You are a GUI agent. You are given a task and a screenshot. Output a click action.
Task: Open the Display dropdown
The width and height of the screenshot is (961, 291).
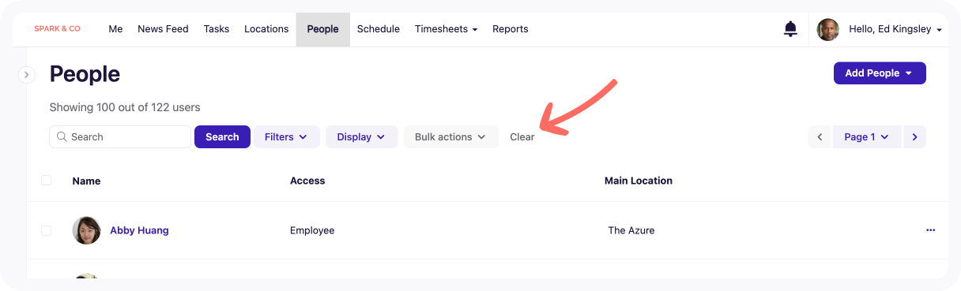tap(361, 136)
